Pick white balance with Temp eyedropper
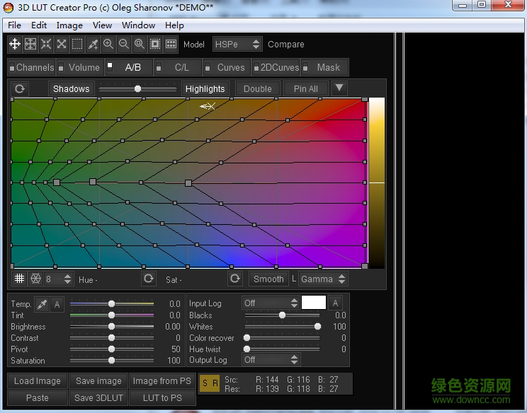This screenshot has height=413, width=527. pyautogui.click(x=42, y=304)
